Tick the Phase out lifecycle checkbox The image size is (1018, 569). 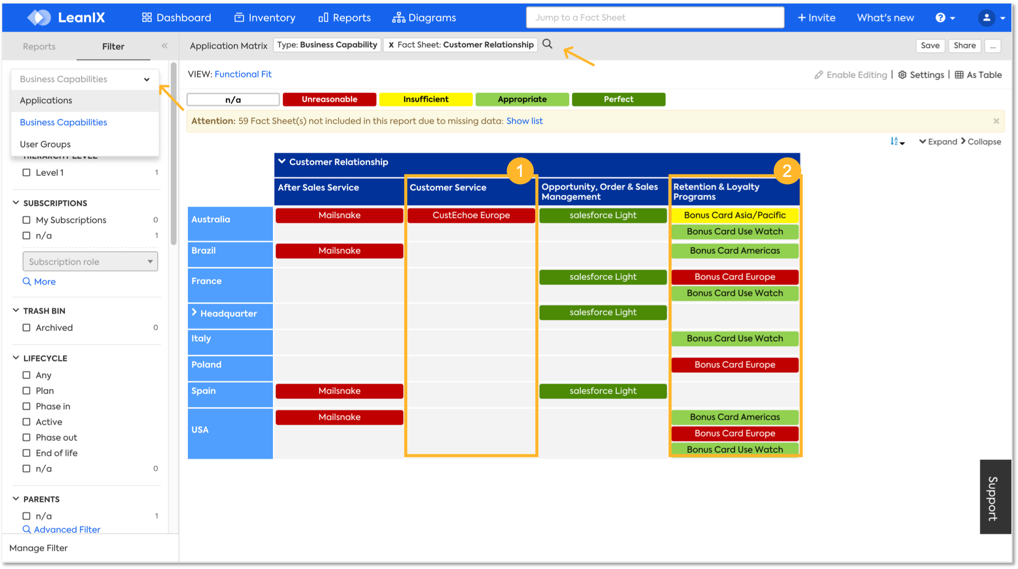(x=27, y=437)
